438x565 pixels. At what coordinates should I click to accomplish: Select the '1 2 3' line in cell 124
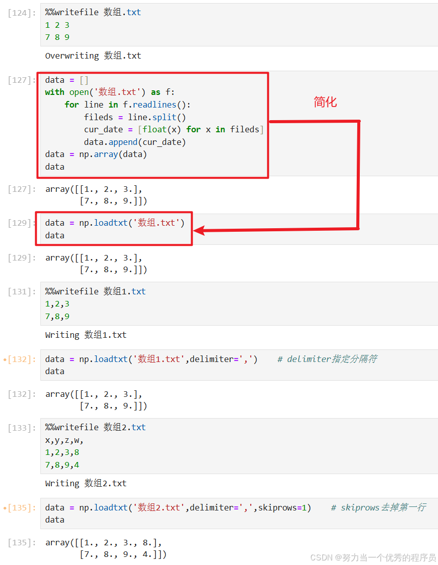point(57,25)
